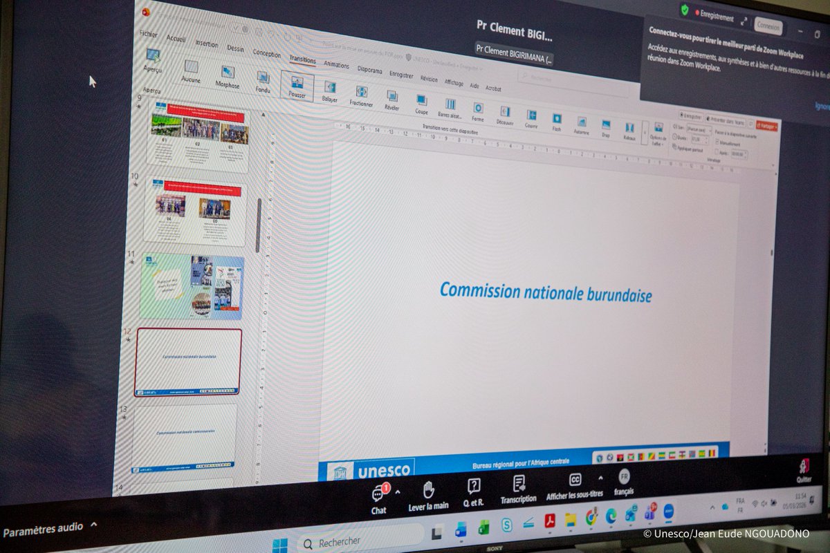Switch to the Insertion tab
The image size is (830, 553).
[x=206, y=44]
